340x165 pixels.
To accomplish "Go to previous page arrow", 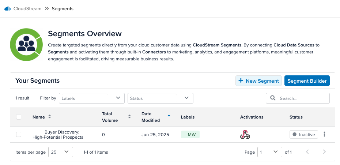I will click(x=307, y=152).
